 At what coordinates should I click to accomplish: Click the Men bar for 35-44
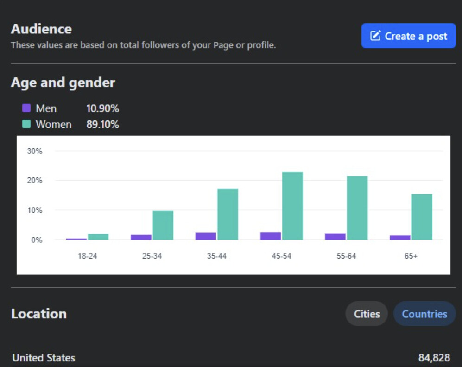click(x=206, y=236)
